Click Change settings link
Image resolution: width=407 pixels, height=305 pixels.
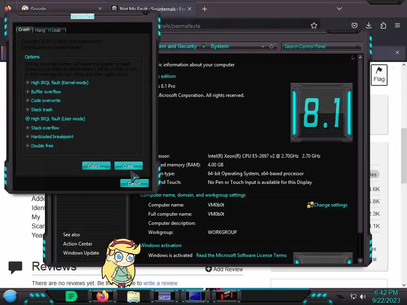point(330,205)
